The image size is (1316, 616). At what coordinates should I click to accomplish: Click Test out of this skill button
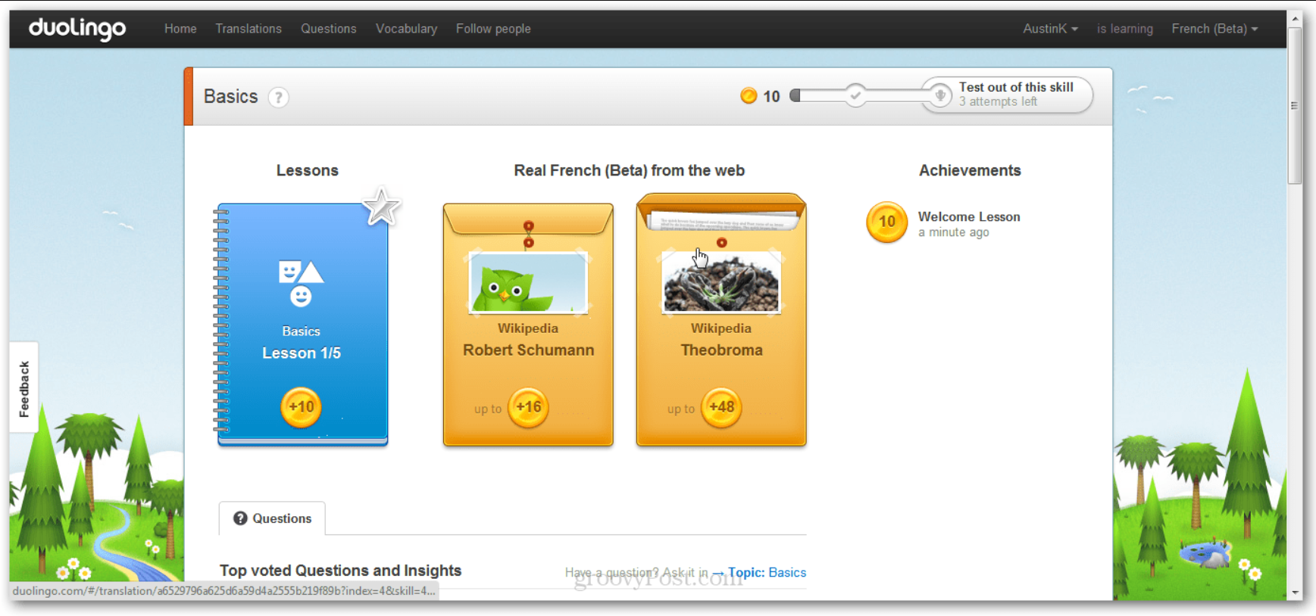(1008, 95)
